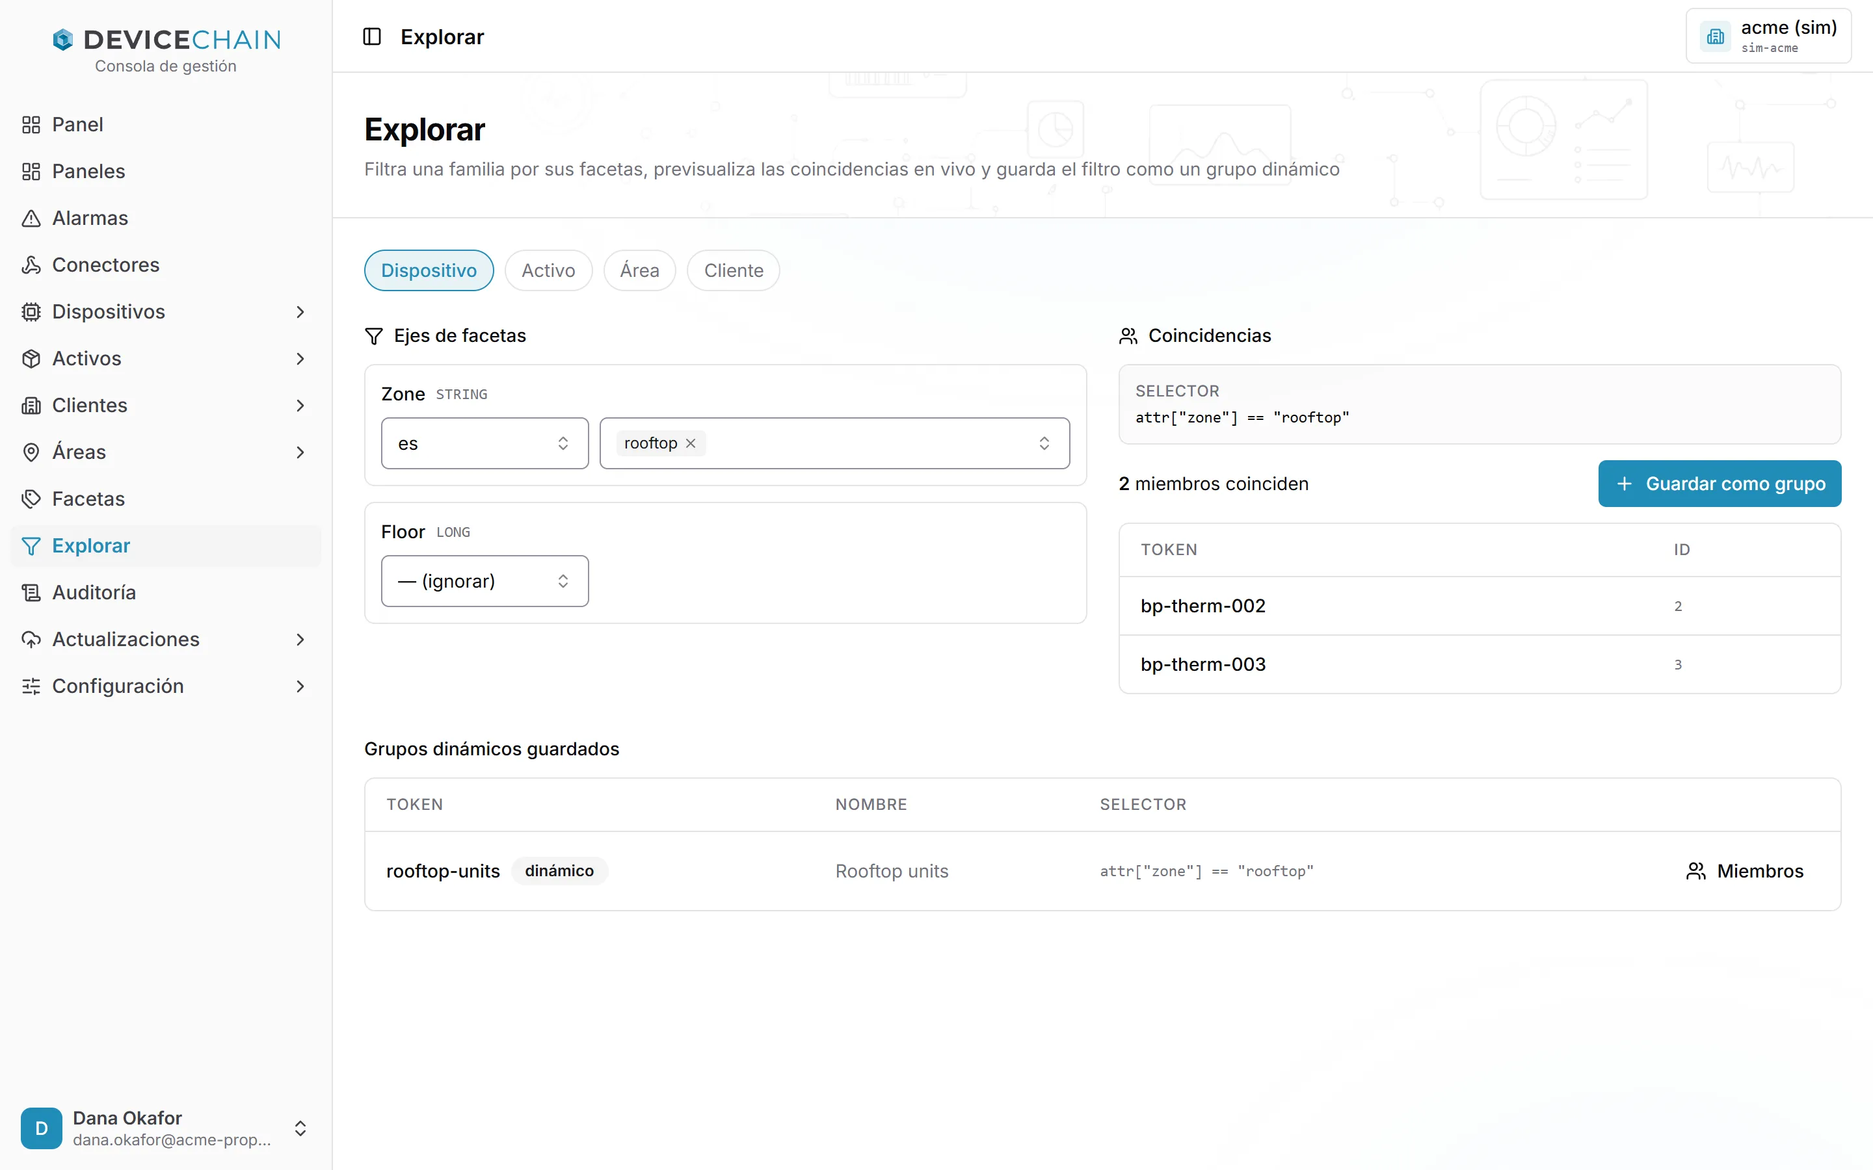
Task: Click the Auditoría log icon
Action: pos(31,593)
